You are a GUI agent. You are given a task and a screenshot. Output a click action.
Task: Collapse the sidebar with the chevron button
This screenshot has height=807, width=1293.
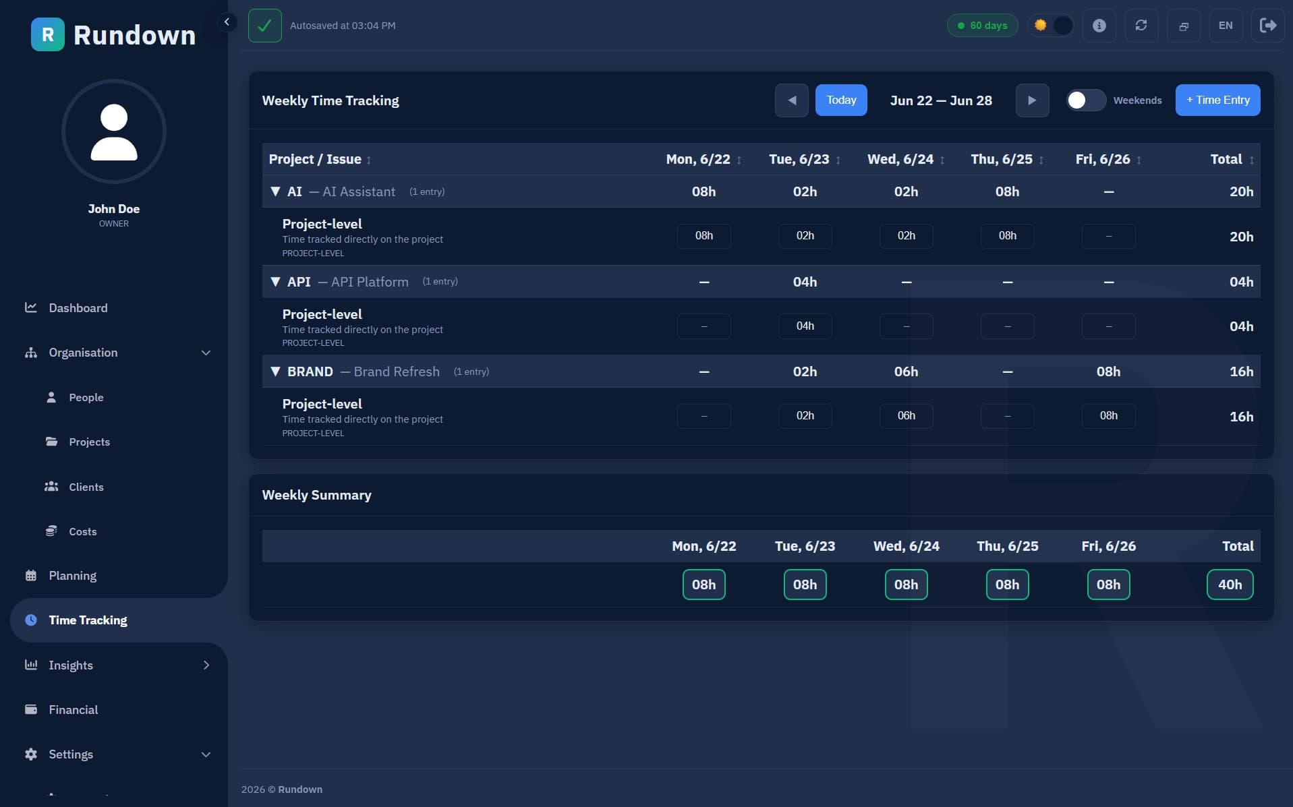pos(227,22)
